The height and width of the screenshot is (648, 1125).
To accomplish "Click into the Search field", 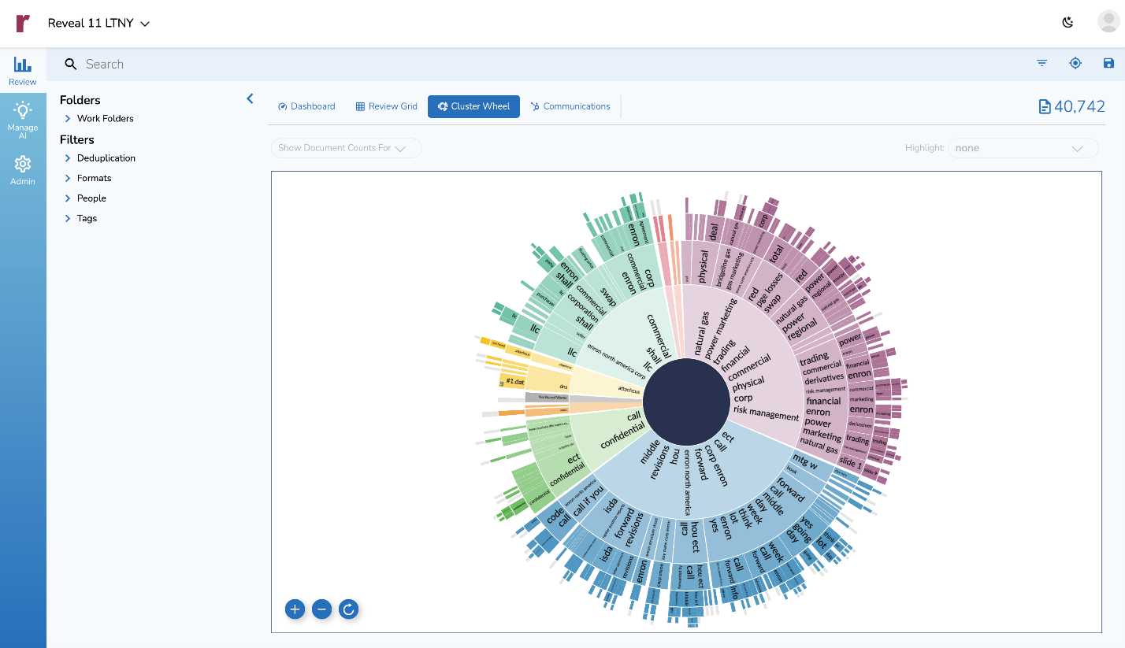I will click(x=551, y=64).
